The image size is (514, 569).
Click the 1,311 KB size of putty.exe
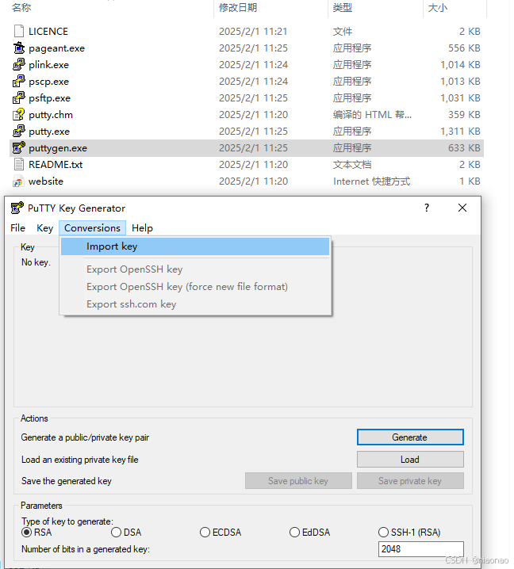click(460, 132)
